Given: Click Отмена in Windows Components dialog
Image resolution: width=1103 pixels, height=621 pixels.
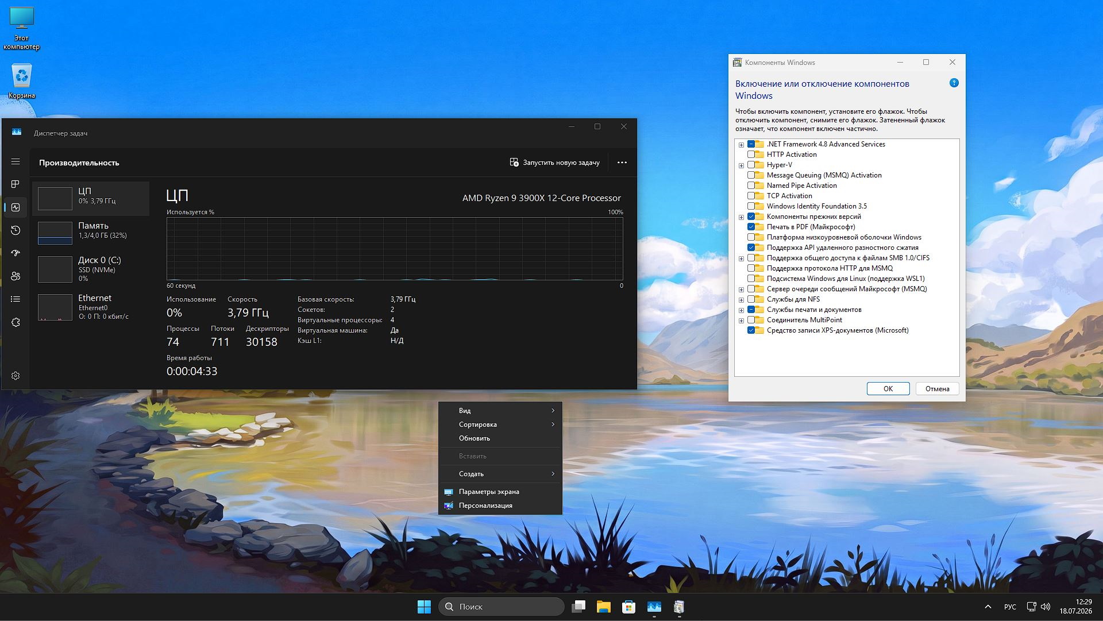Looking at the screenshot, I should coord(937,389).
